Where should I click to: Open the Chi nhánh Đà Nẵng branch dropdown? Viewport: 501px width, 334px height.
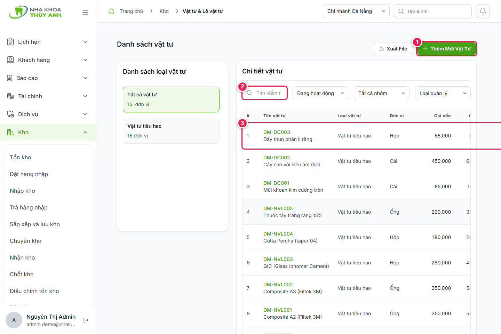(x=356, y=11)
